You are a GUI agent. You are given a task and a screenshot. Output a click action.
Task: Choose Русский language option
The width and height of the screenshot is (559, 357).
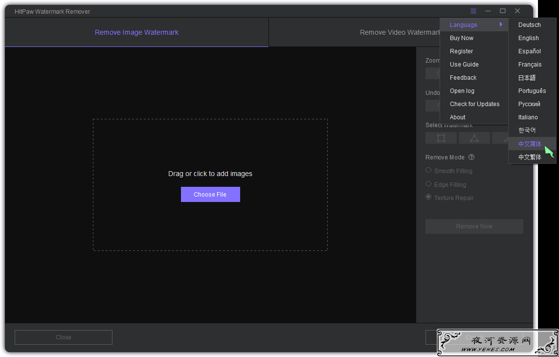click(x=532, y=104)
